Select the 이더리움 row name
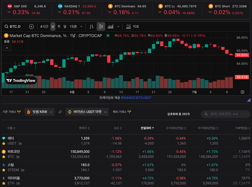Screen dimensions: 252x187 14,178
